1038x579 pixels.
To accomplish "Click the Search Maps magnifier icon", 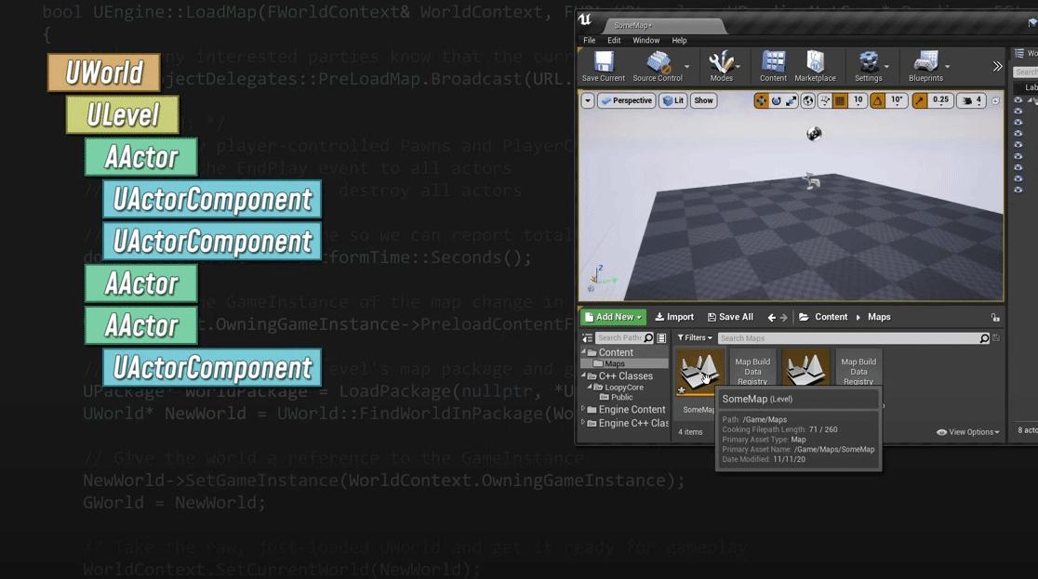I will coord(984,338).
